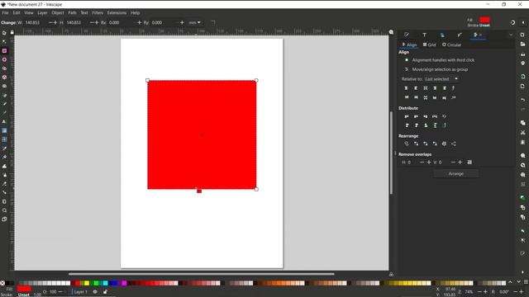Click the Cut scissors icon
Image resolution: width=529 pixels, height=297 pixels.
pyautogui.click(x=522, y=133)
